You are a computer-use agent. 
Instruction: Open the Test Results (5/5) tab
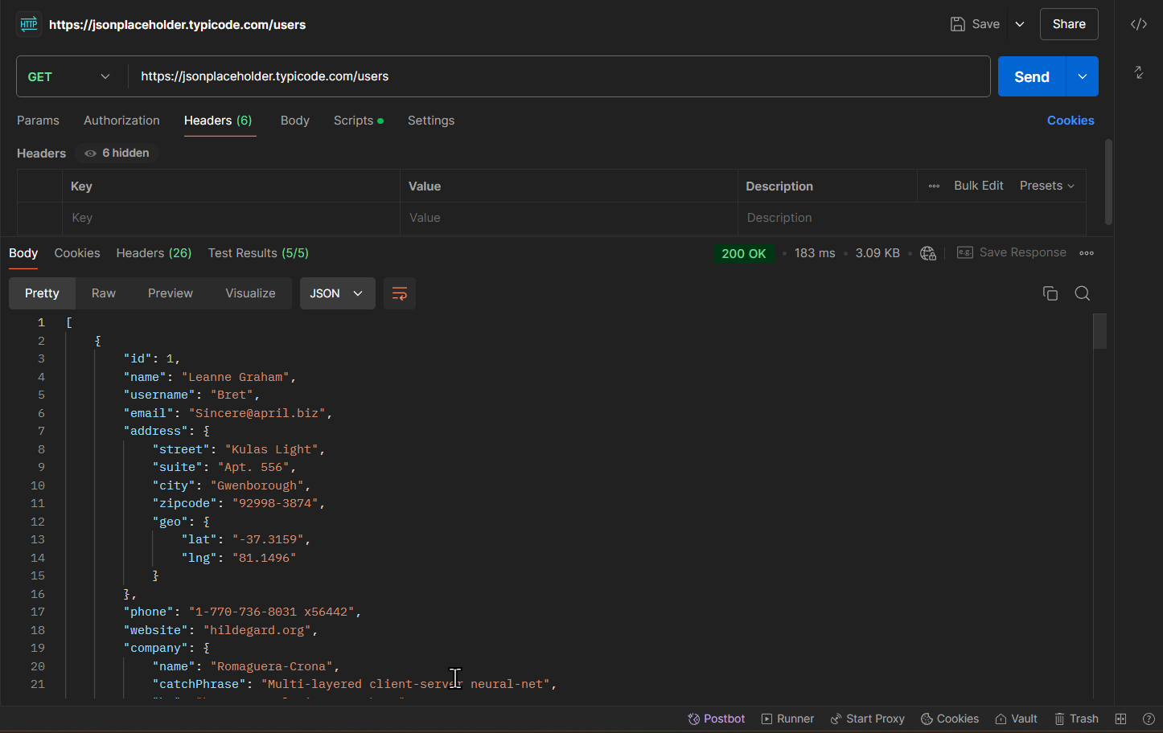pyautogui.click(x=258, y=253)
